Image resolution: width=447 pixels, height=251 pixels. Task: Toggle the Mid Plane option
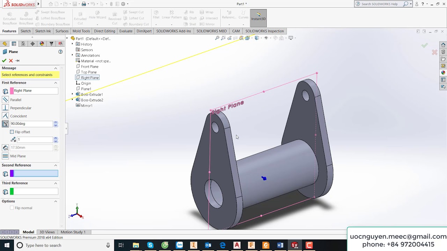coord(5,156)
